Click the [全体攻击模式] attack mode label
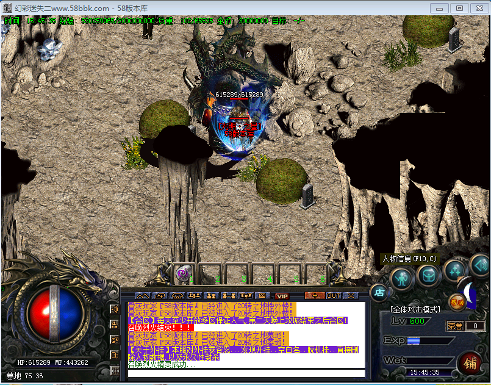 click(x=415, y=309)
